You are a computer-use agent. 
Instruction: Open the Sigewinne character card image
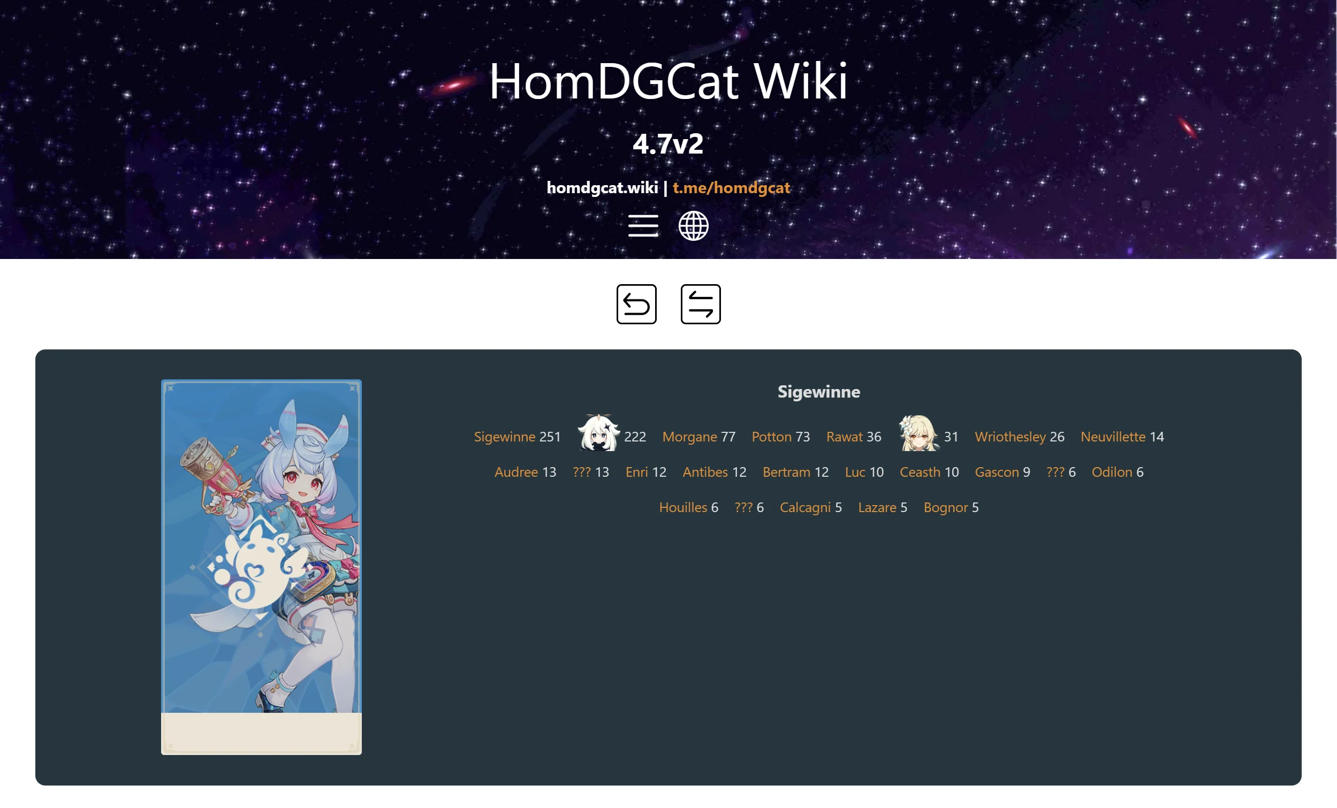[x=262, y=567]
